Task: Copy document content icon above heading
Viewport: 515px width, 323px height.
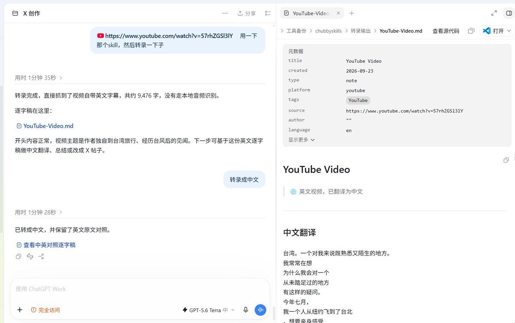Action: [506, 160]
